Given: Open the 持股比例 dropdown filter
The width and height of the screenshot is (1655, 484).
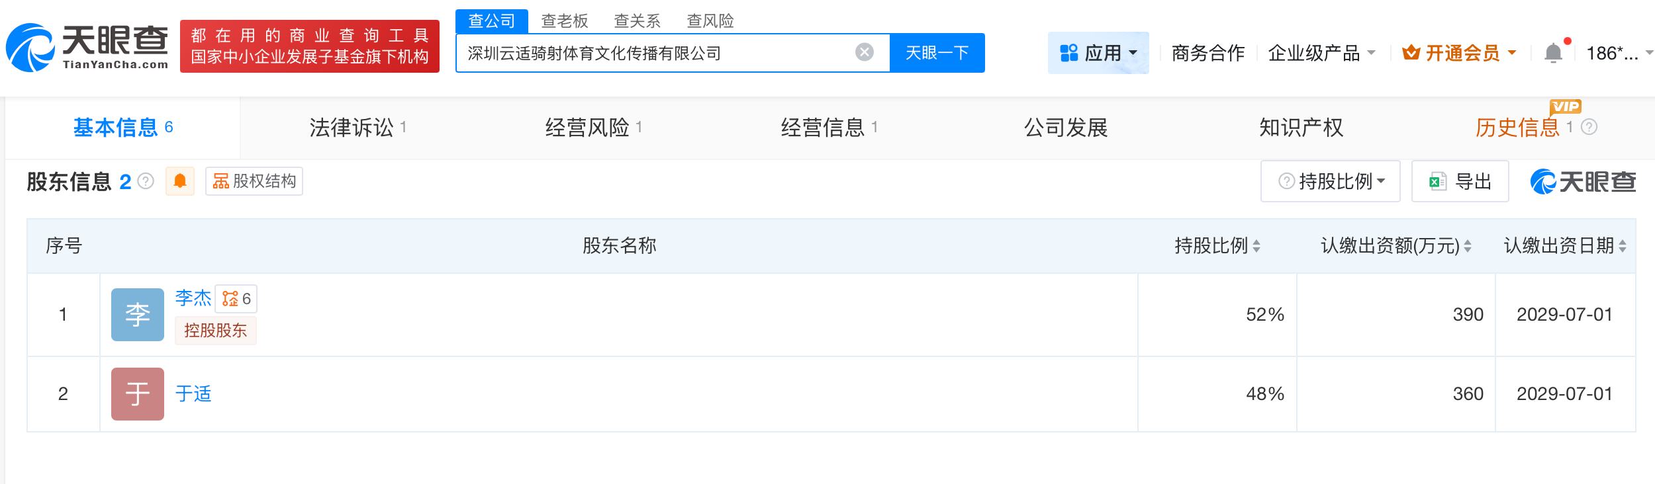Looking at the screenshot, I should (x=1330, y=181).
